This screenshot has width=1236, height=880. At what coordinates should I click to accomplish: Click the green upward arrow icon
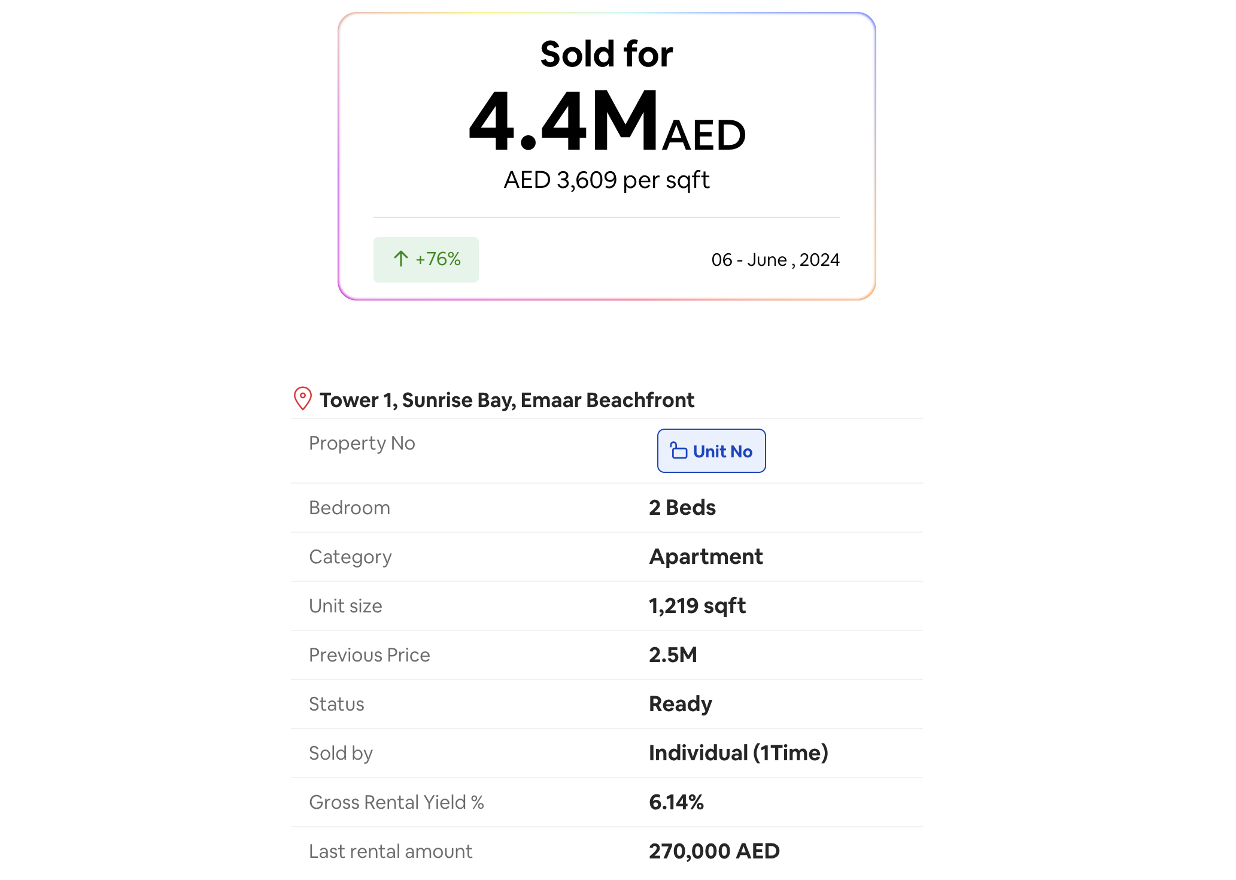click(401, 259)
